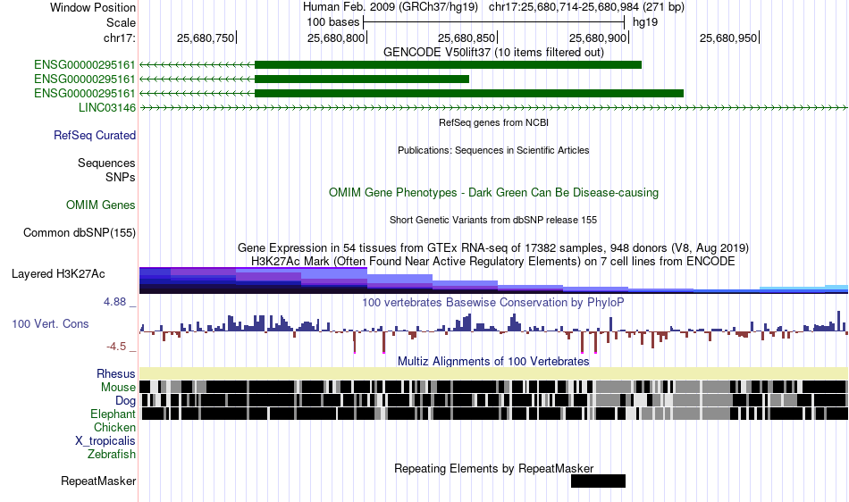Viewport: 849px width, 502px height.
Task: Click the RefSeq genes from NCBI title
Action: (494, 122)
